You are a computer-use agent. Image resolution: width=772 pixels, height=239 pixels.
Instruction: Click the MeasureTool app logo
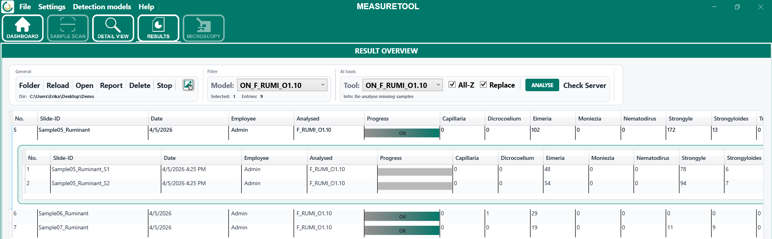tap(8, 7)
